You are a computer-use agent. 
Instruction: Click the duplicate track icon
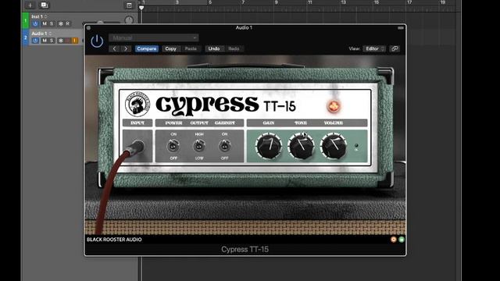point(44,5)
